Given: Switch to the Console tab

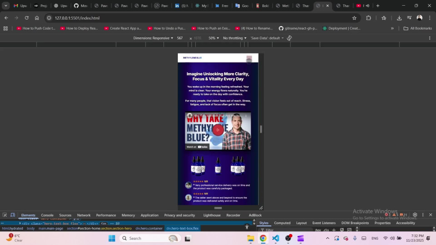Looking at the screenshot, I should click(47, 215).
